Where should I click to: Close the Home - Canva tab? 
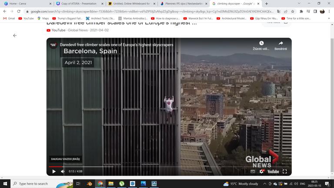pyautogui.click(x=50, y=3)
